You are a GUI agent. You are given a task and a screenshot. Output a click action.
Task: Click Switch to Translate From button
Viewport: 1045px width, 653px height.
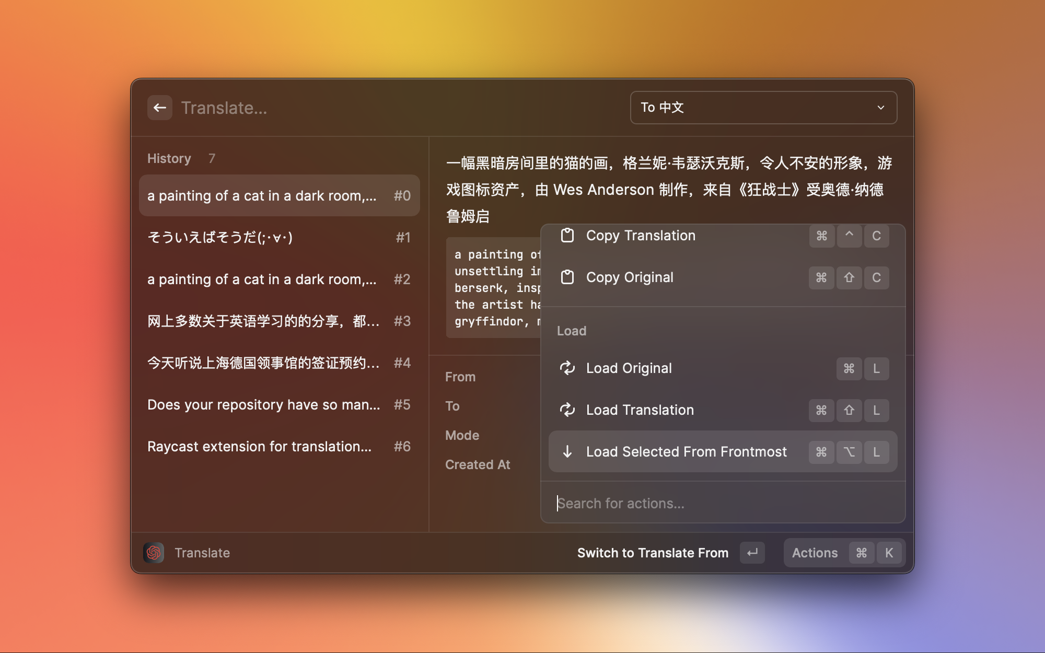tap(653, 553)
